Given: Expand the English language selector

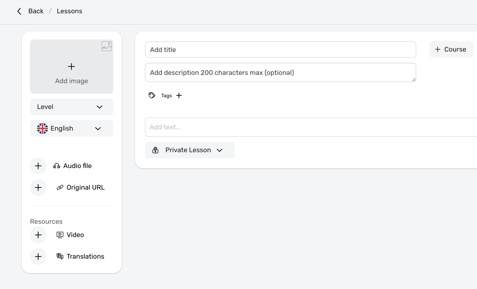Looking at the screenshot, I should point(72,128).
